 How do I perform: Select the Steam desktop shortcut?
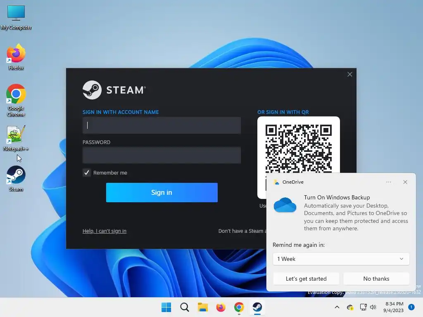(16, 178)
